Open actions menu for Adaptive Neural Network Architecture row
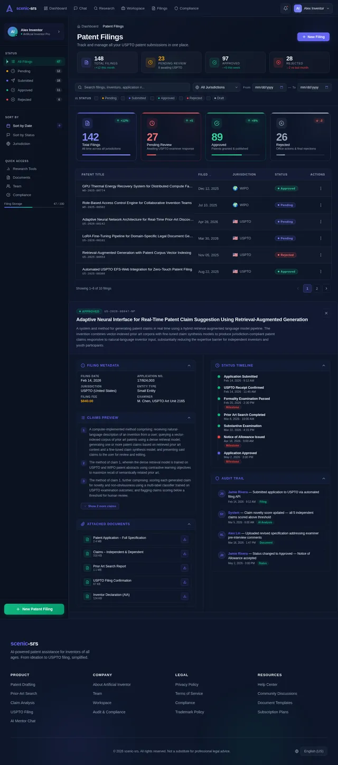Viewport: 338px width, 765px height. pyautogui.click(x=320, y=222)
